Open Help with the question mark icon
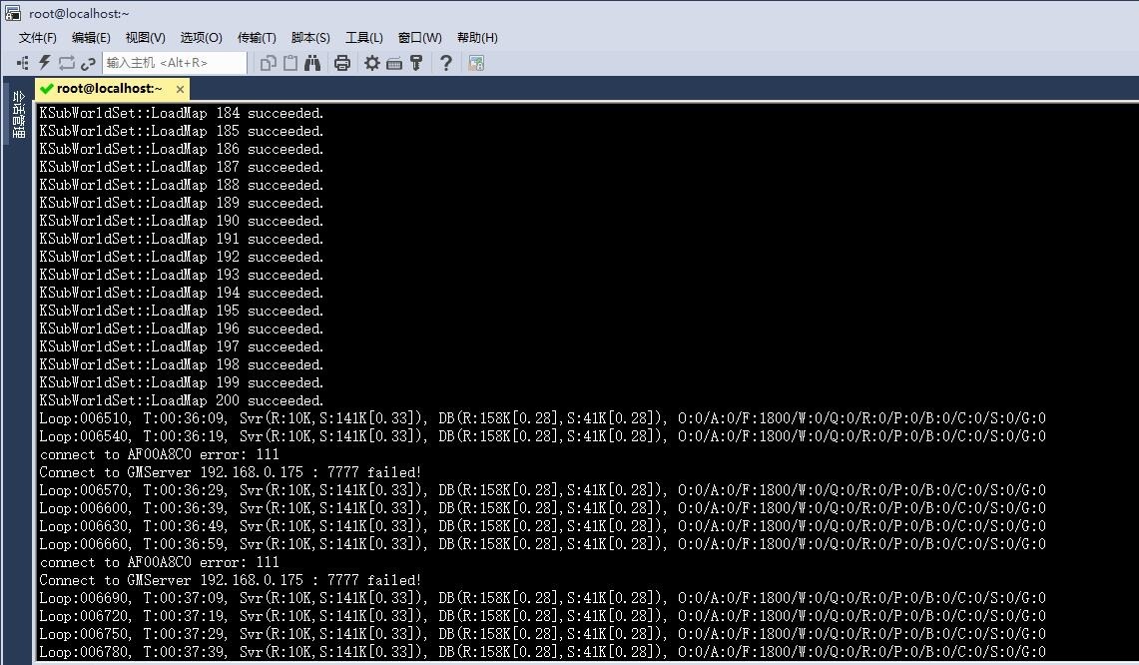 [x=446, y=63]
